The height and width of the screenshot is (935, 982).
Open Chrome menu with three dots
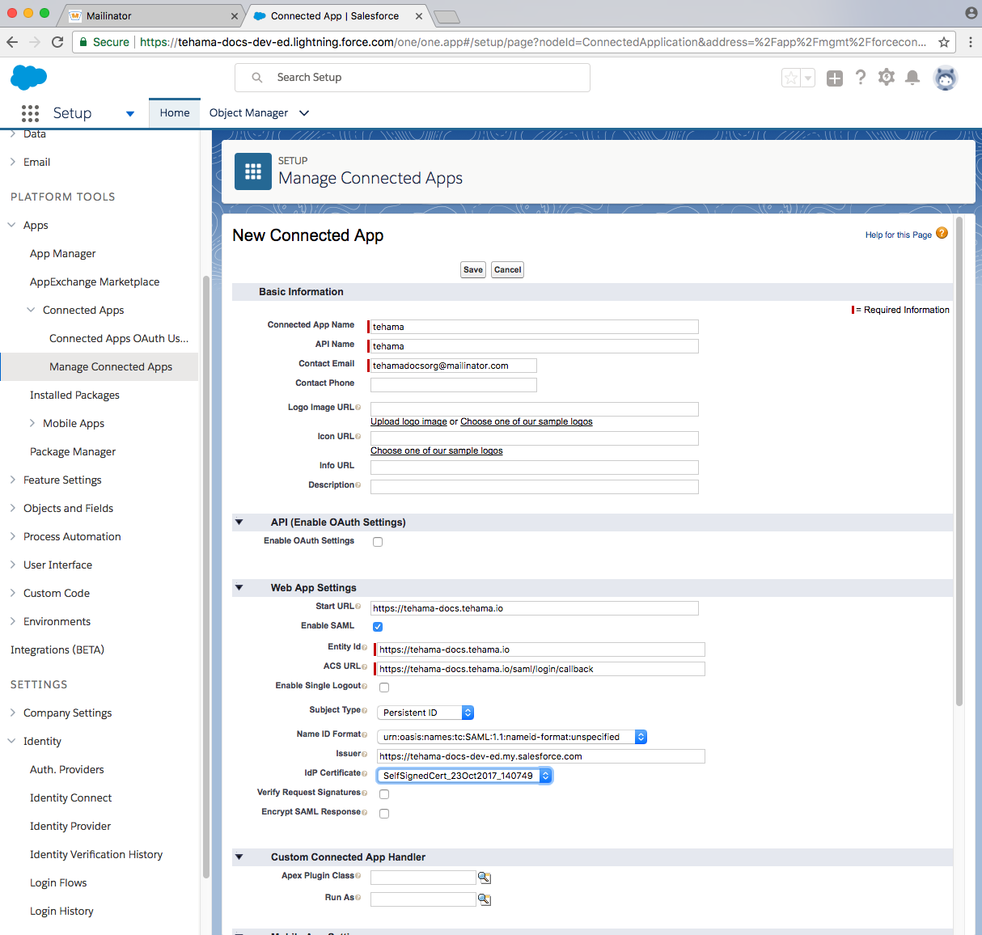coord(970,42)
